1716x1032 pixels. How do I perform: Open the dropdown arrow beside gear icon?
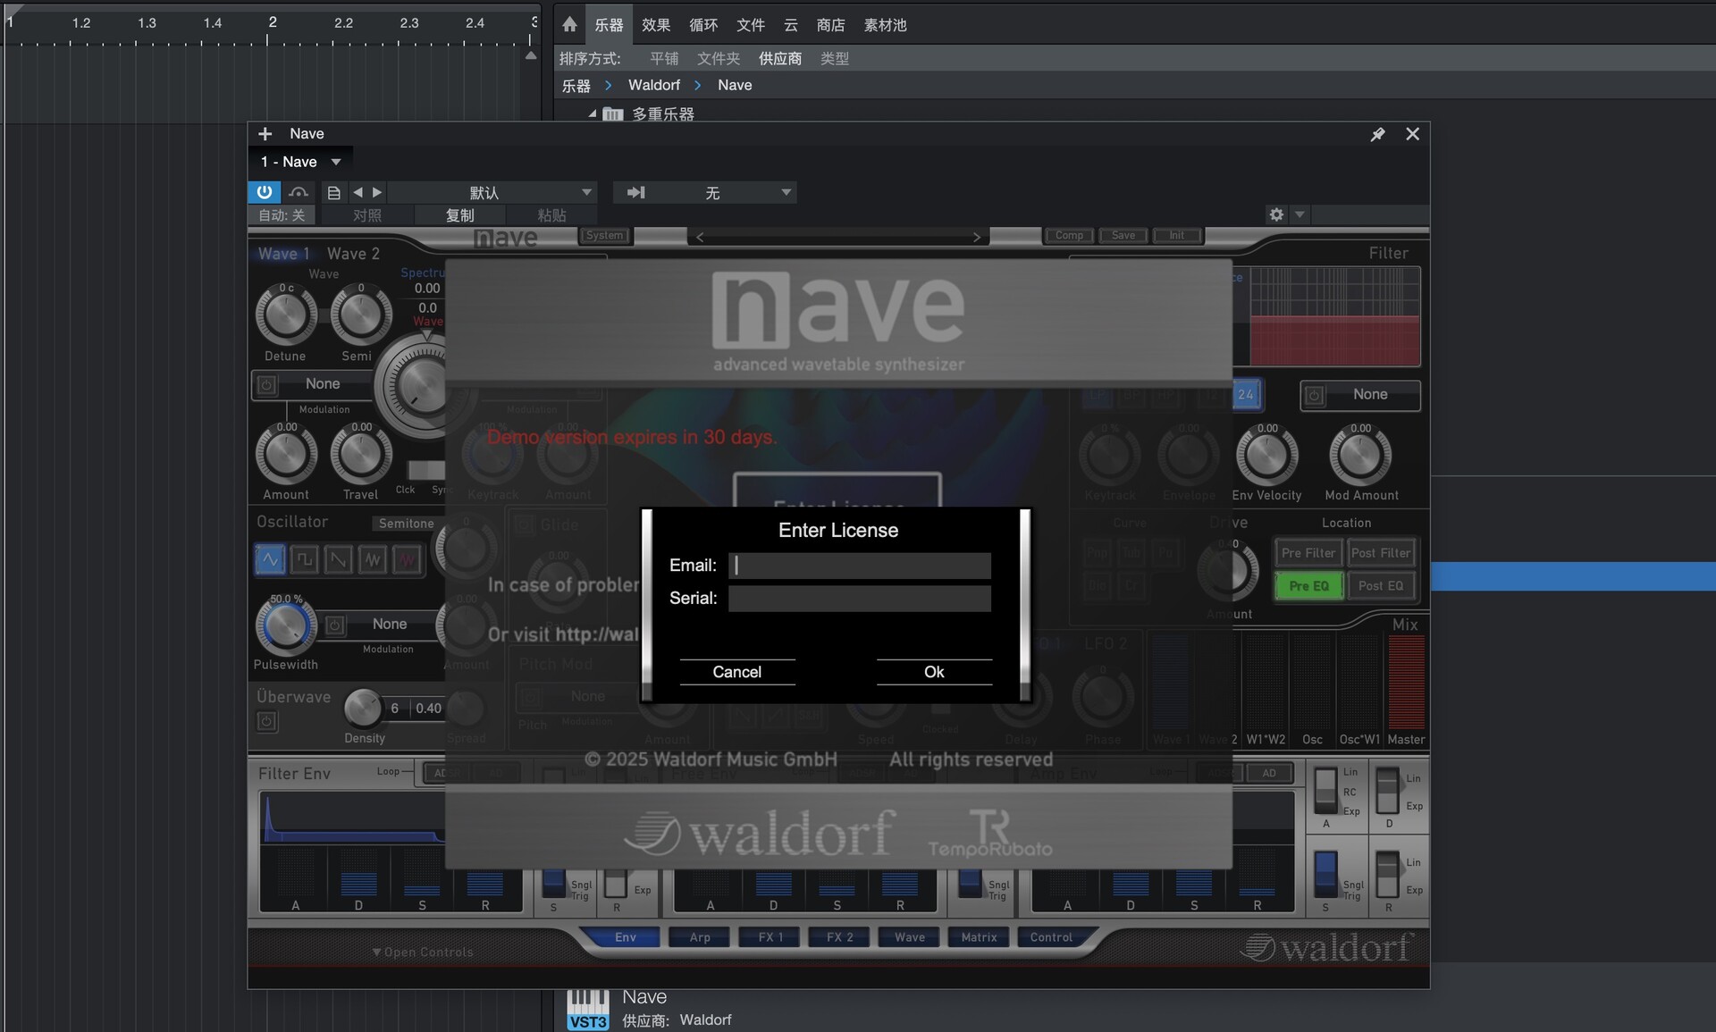[x=1300, y=214]
